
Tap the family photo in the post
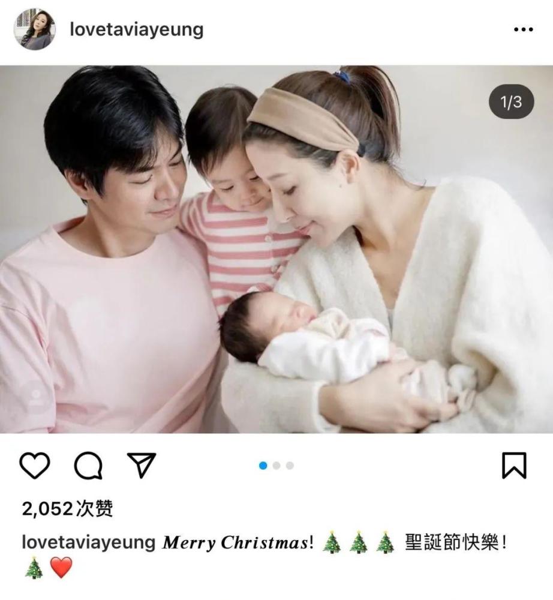click(276, 249)
